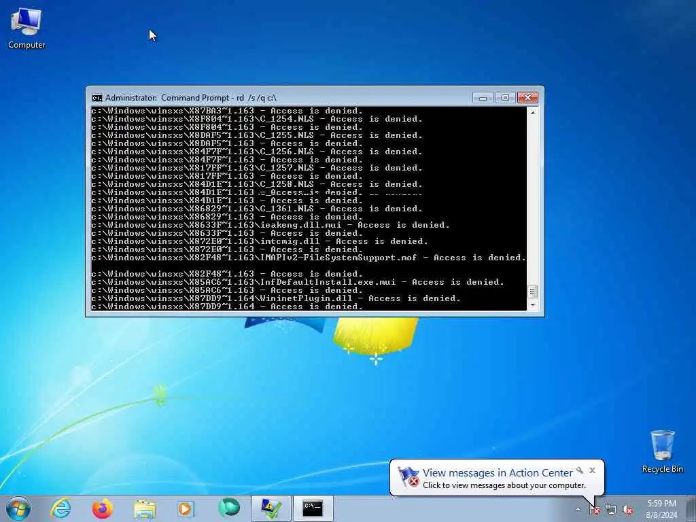Screen dimensions: 696x522
Task: Click the Action Center balloon flag icon
Action: [408, 476]
